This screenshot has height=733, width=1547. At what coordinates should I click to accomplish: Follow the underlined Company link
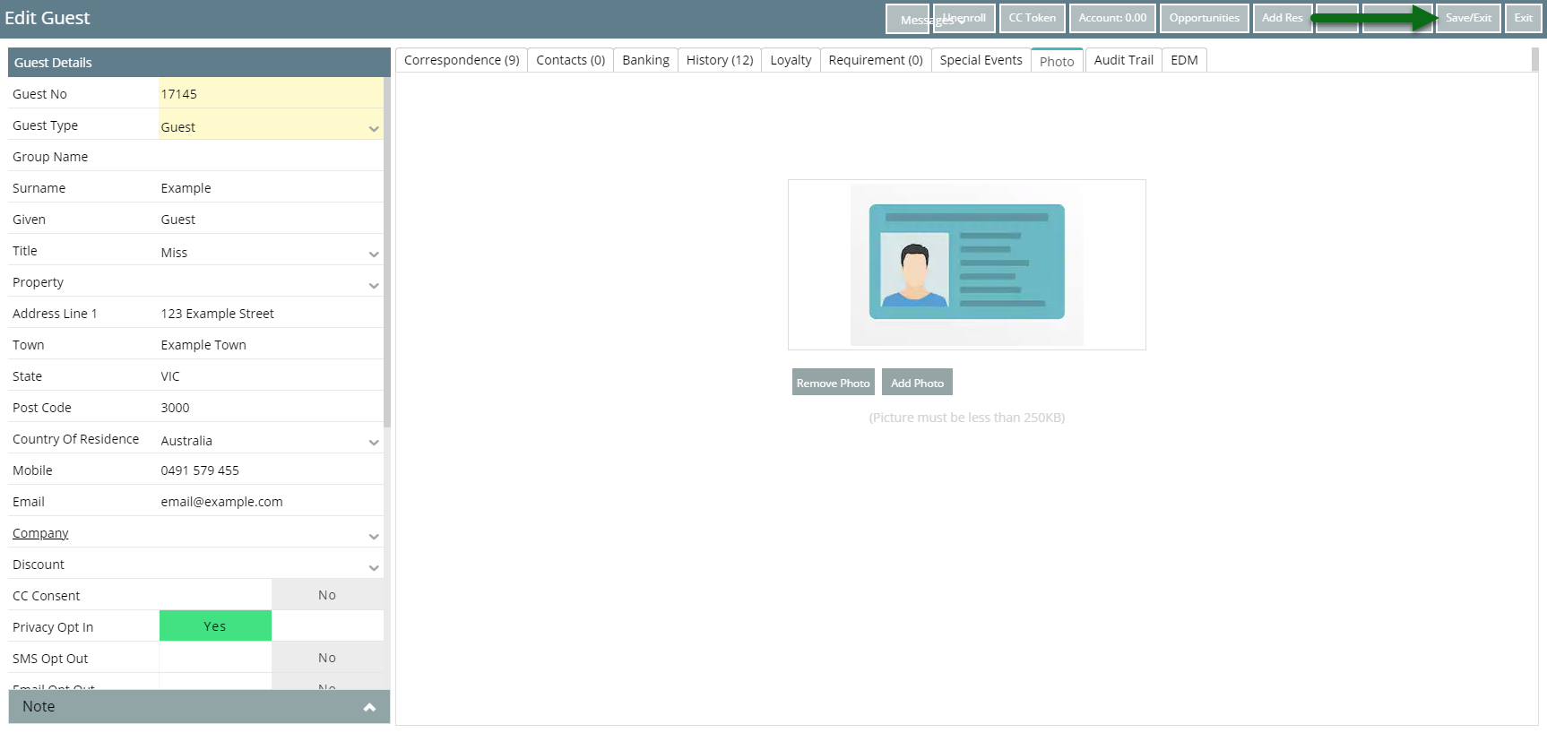click(x=40, y=533)
